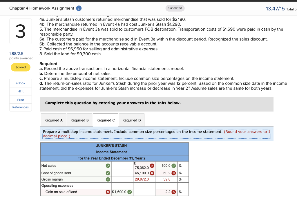Click the Print link

click(x=21, y=100)
